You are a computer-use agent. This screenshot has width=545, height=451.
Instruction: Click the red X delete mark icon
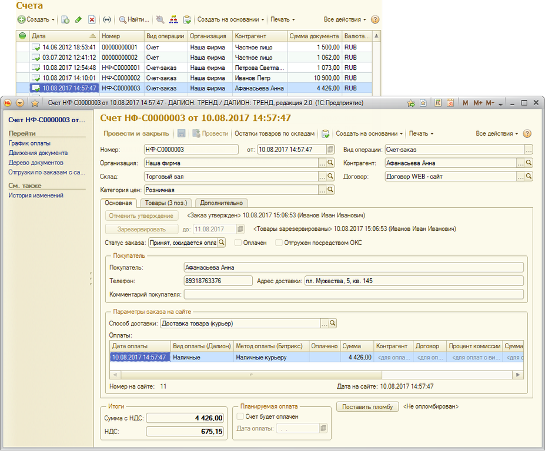pyautogui.click(x=92, y=19)
